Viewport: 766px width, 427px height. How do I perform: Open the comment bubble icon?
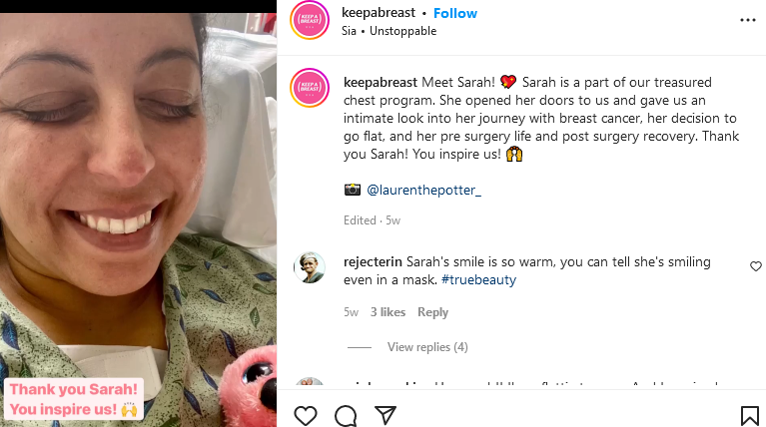[346, 415]
